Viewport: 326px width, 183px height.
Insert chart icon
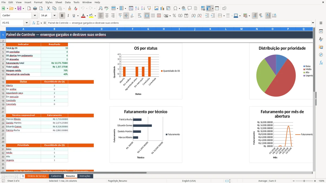[162, 8]
